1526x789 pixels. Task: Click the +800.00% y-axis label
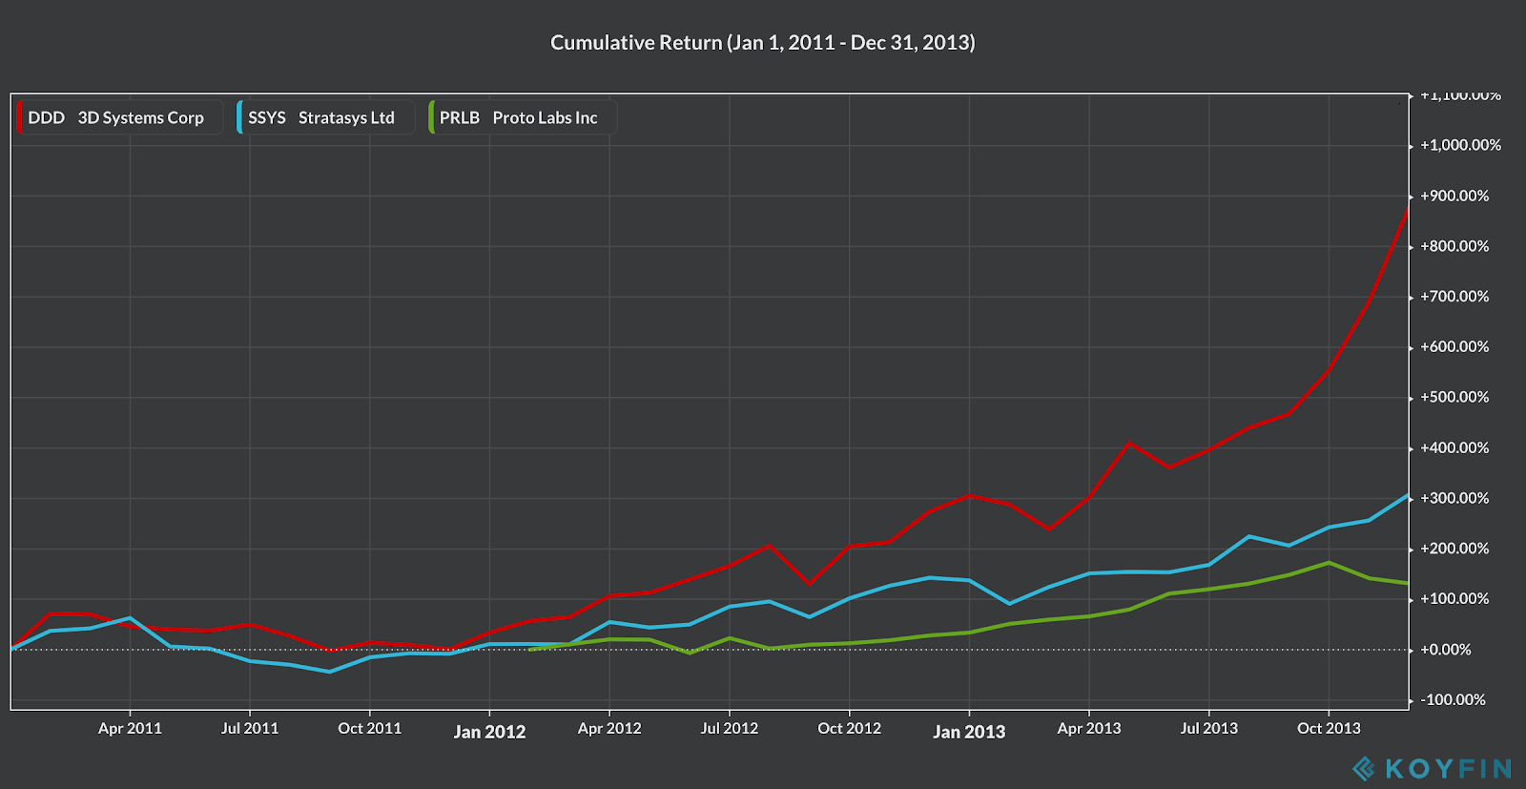tap(1454, 246)
